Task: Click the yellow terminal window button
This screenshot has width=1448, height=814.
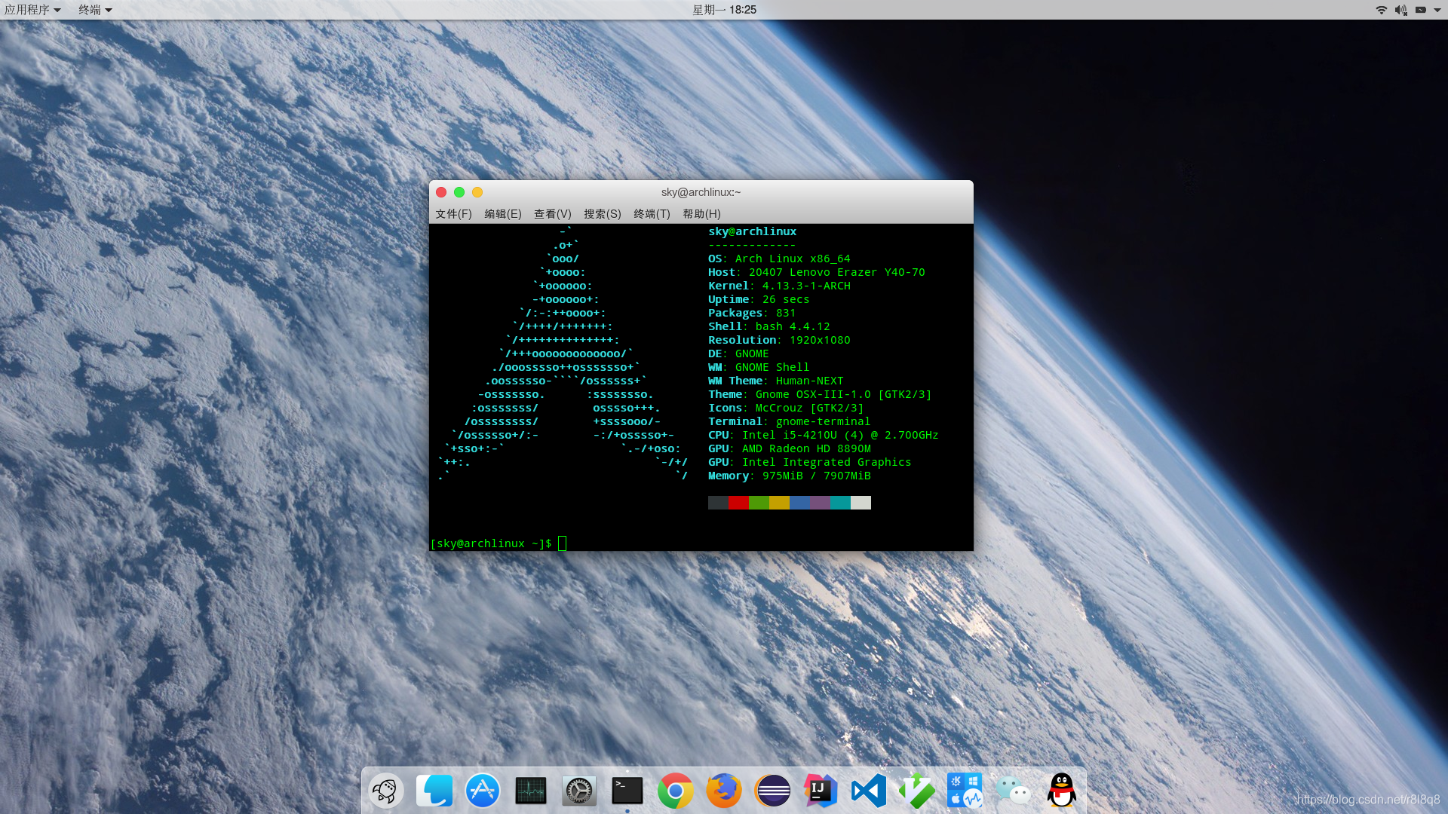Action: point(477,192)
